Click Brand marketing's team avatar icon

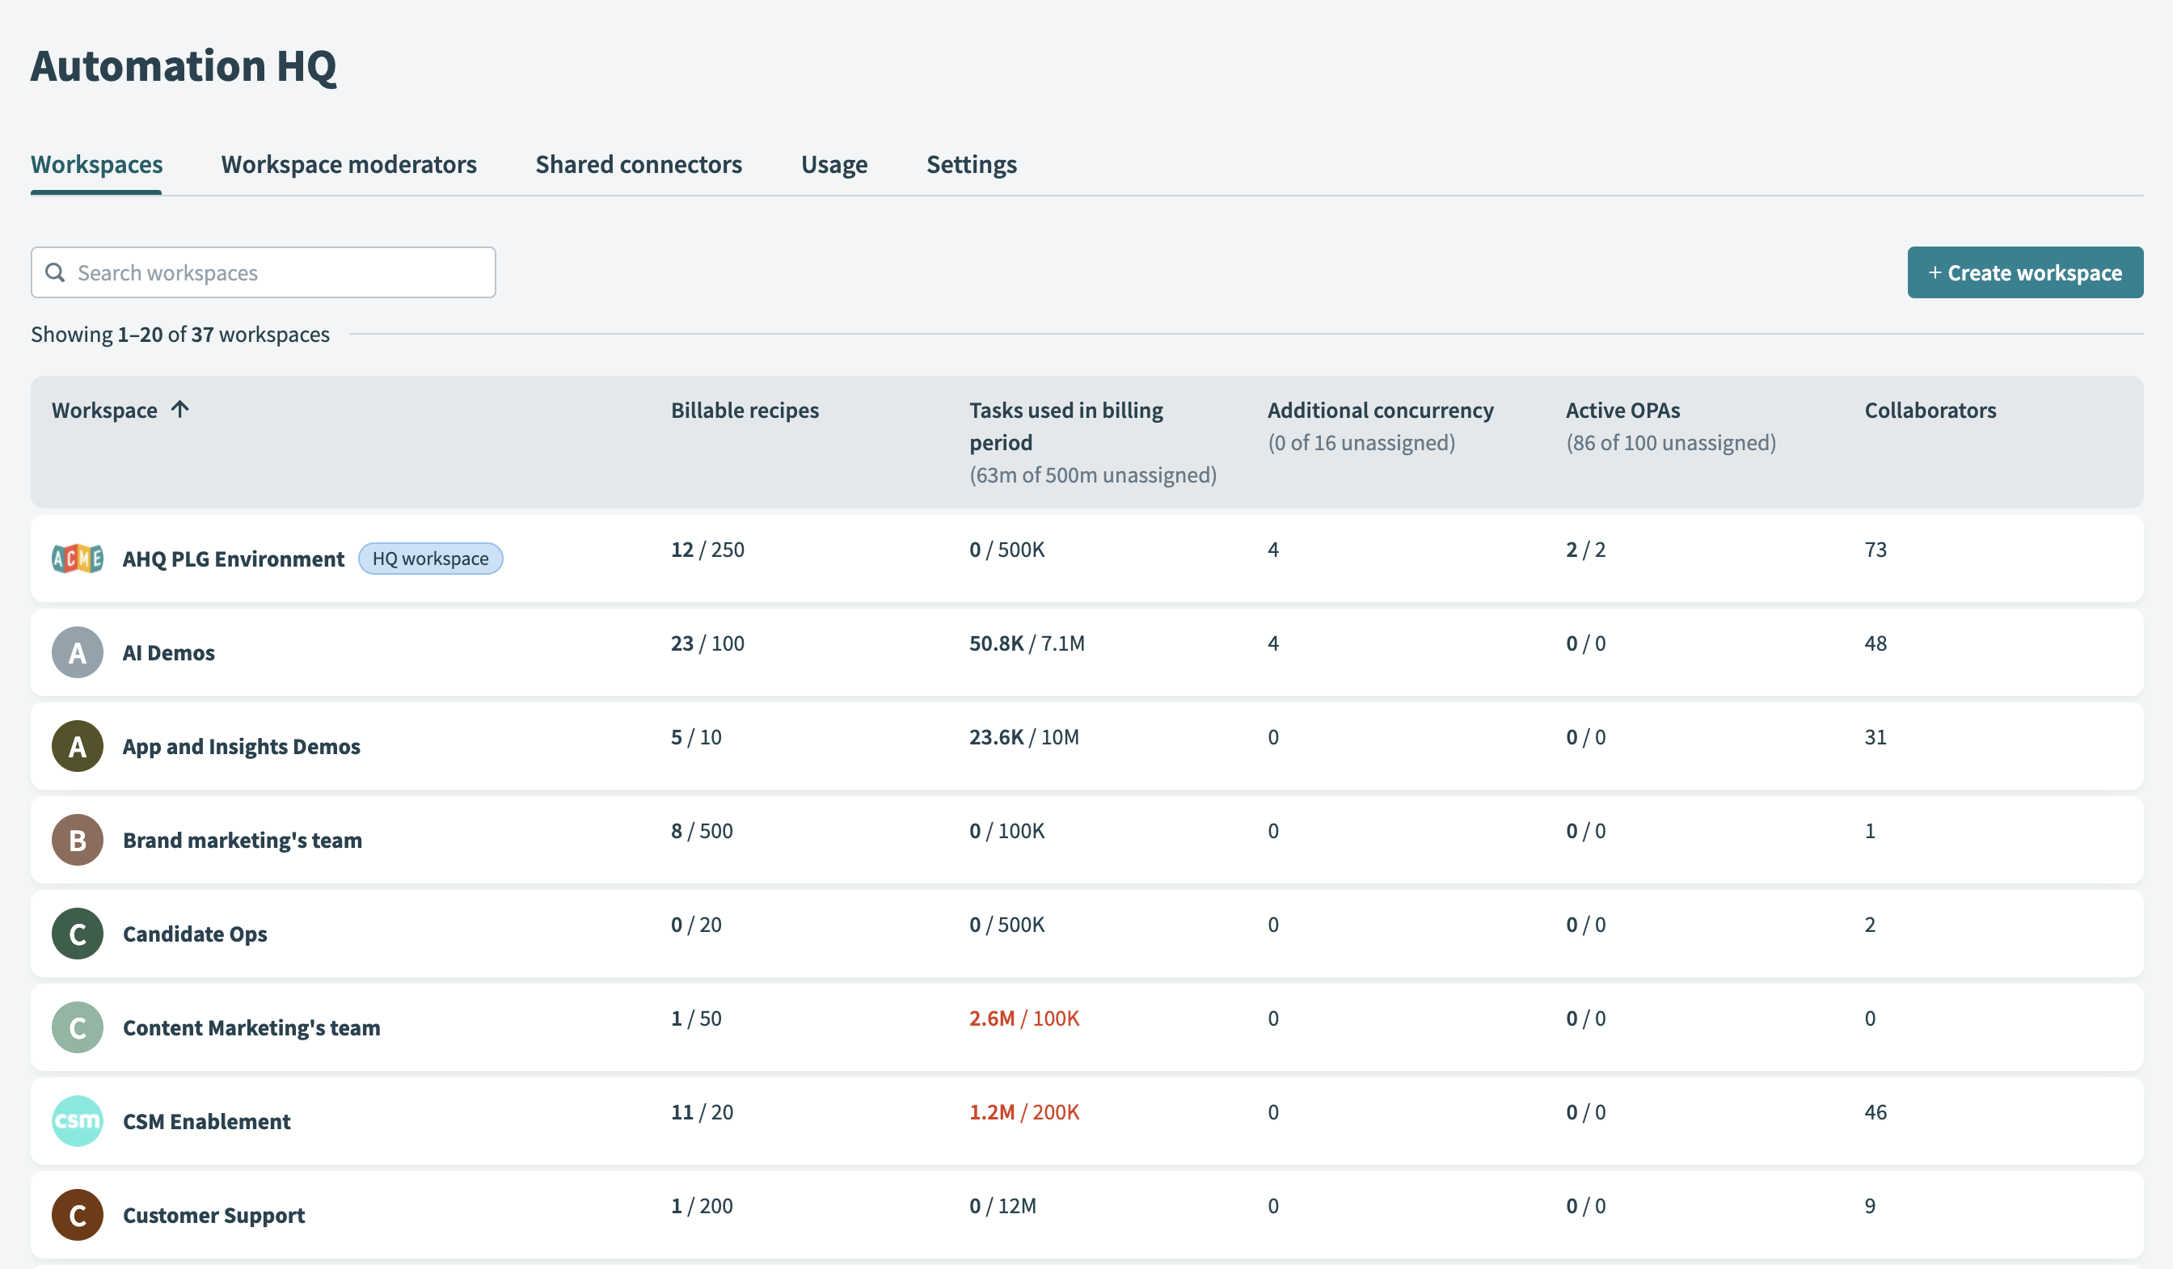tap(78, 840)
